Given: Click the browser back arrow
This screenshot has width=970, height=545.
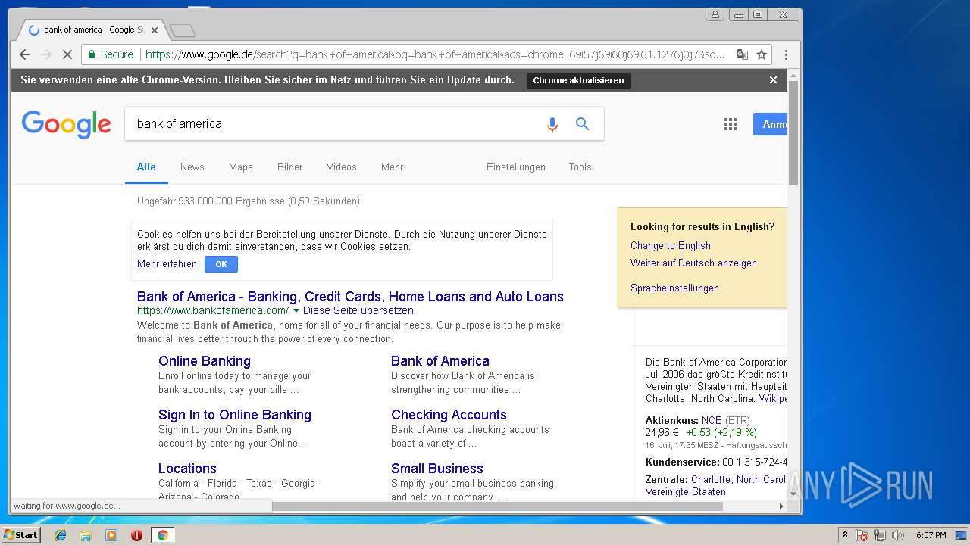Looking at the screenshot, I should coord(25,54).
